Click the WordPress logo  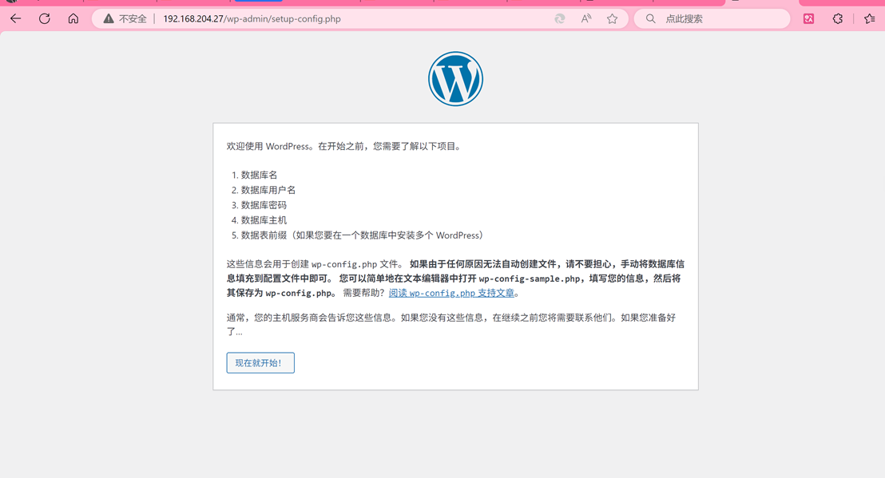(455, 79)
